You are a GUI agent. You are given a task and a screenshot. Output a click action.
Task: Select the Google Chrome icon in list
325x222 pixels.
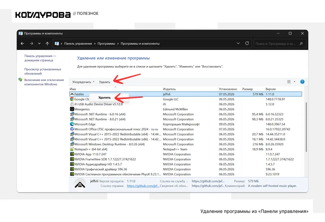[72, 99]
